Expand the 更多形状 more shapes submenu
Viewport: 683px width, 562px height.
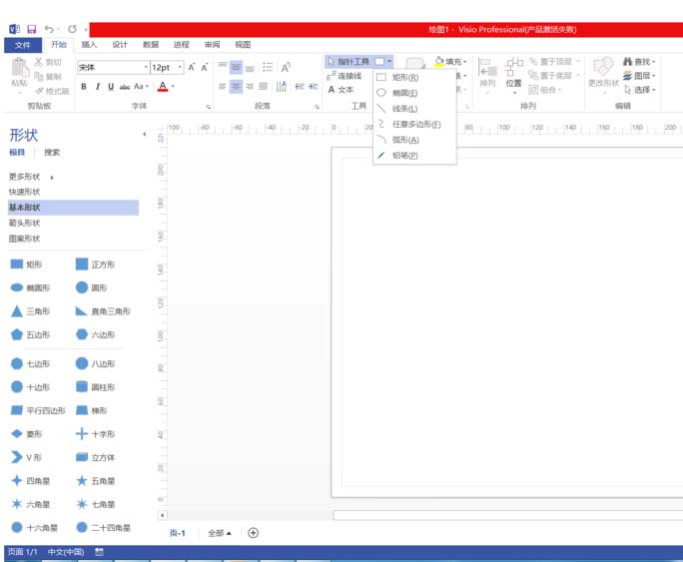[x=51, y=177]
